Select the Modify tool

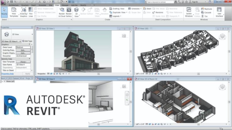pos(4,12)
